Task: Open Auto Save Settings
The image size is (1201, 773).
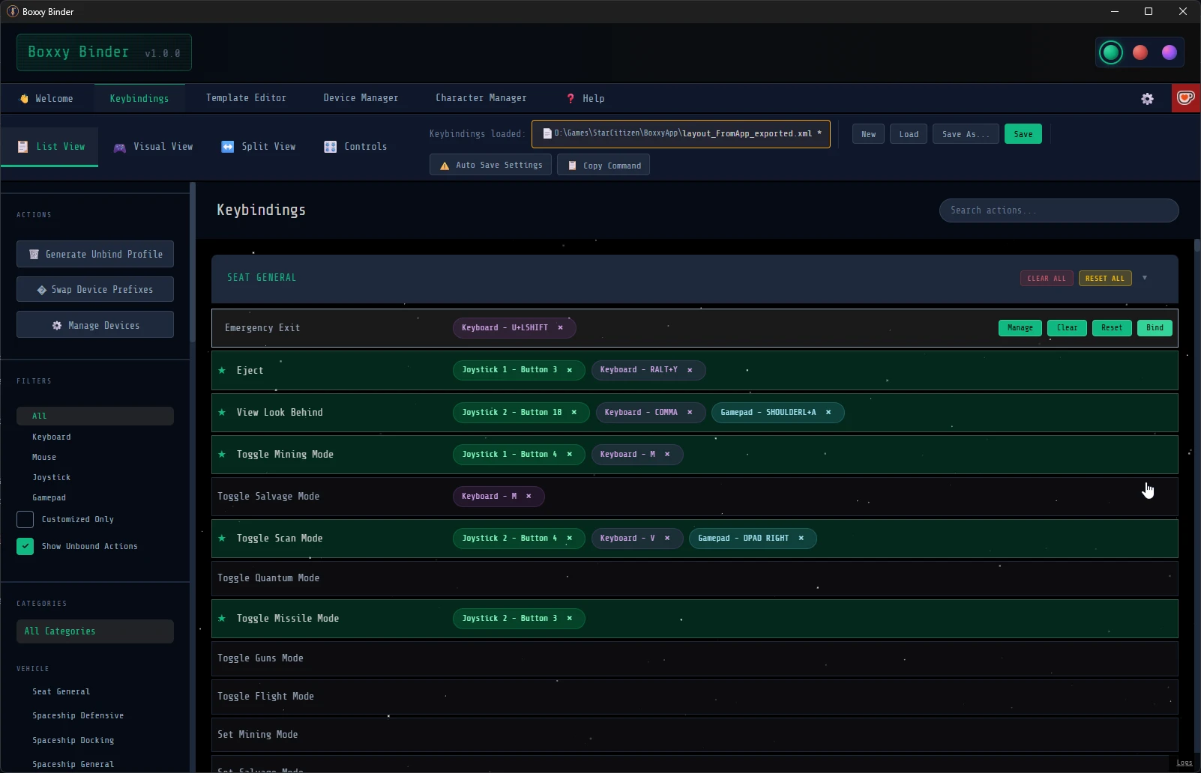Action: tap(491, 165)
